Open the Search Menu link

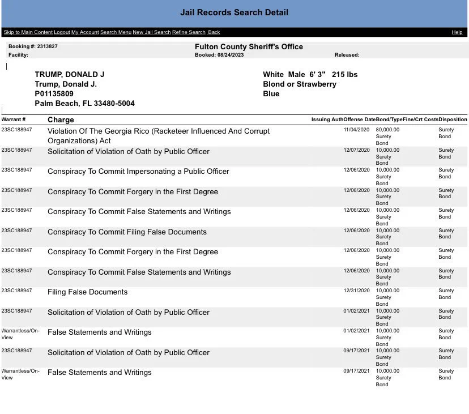coord(116,32)
